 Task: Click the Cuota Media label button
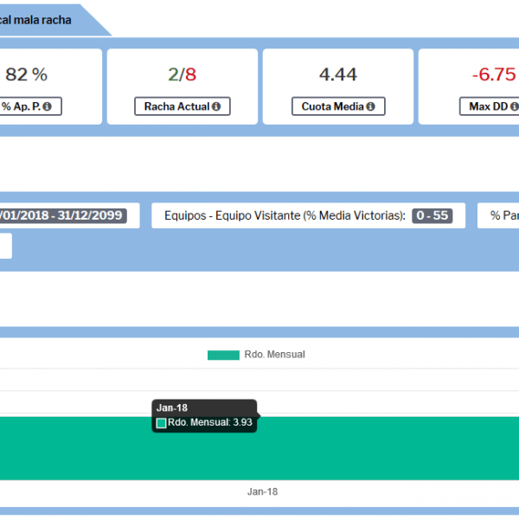[332, 106]
